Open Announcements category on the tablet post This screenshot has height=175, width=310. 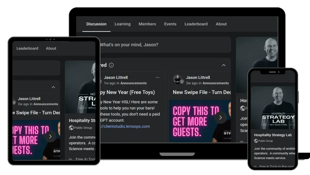pos(46,104)
